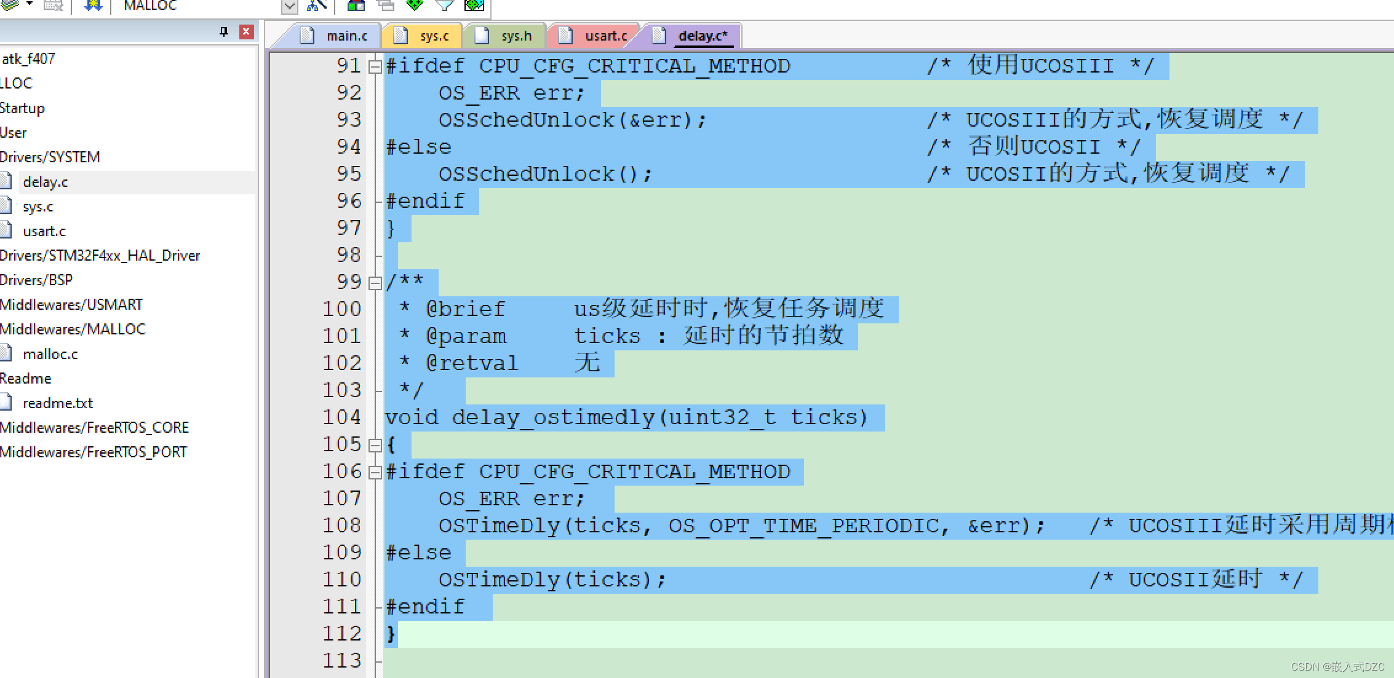This screenshot has height=678, width=1394.
Task: Open Manage Run-Time Environment green diamond
Action: pyautogui.click(x=415, y=5)
